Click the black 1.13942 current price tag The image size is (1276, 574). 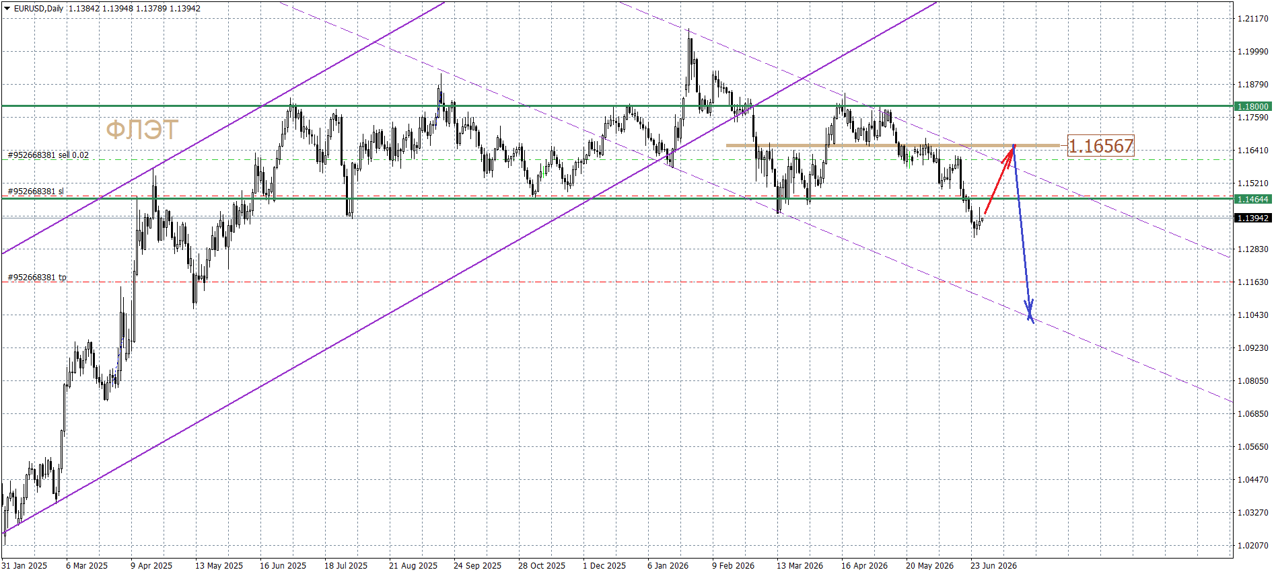1252,218
